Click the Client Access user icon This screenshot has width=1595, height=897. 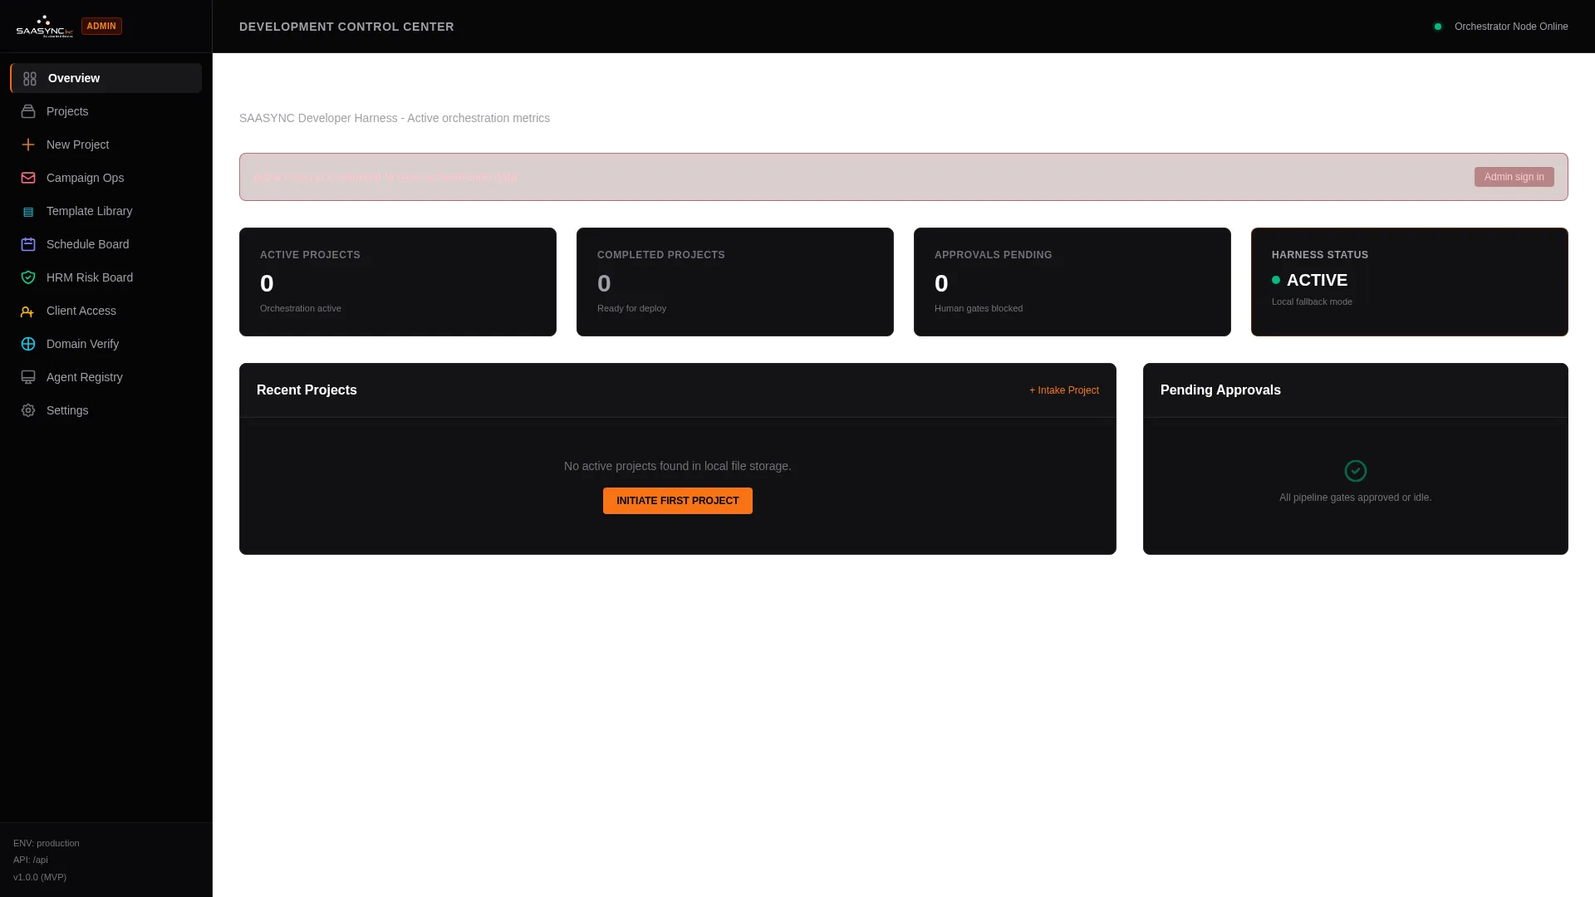[27, 311]
